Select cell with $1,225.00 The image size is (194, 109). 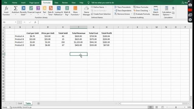(x=79, y=42)
